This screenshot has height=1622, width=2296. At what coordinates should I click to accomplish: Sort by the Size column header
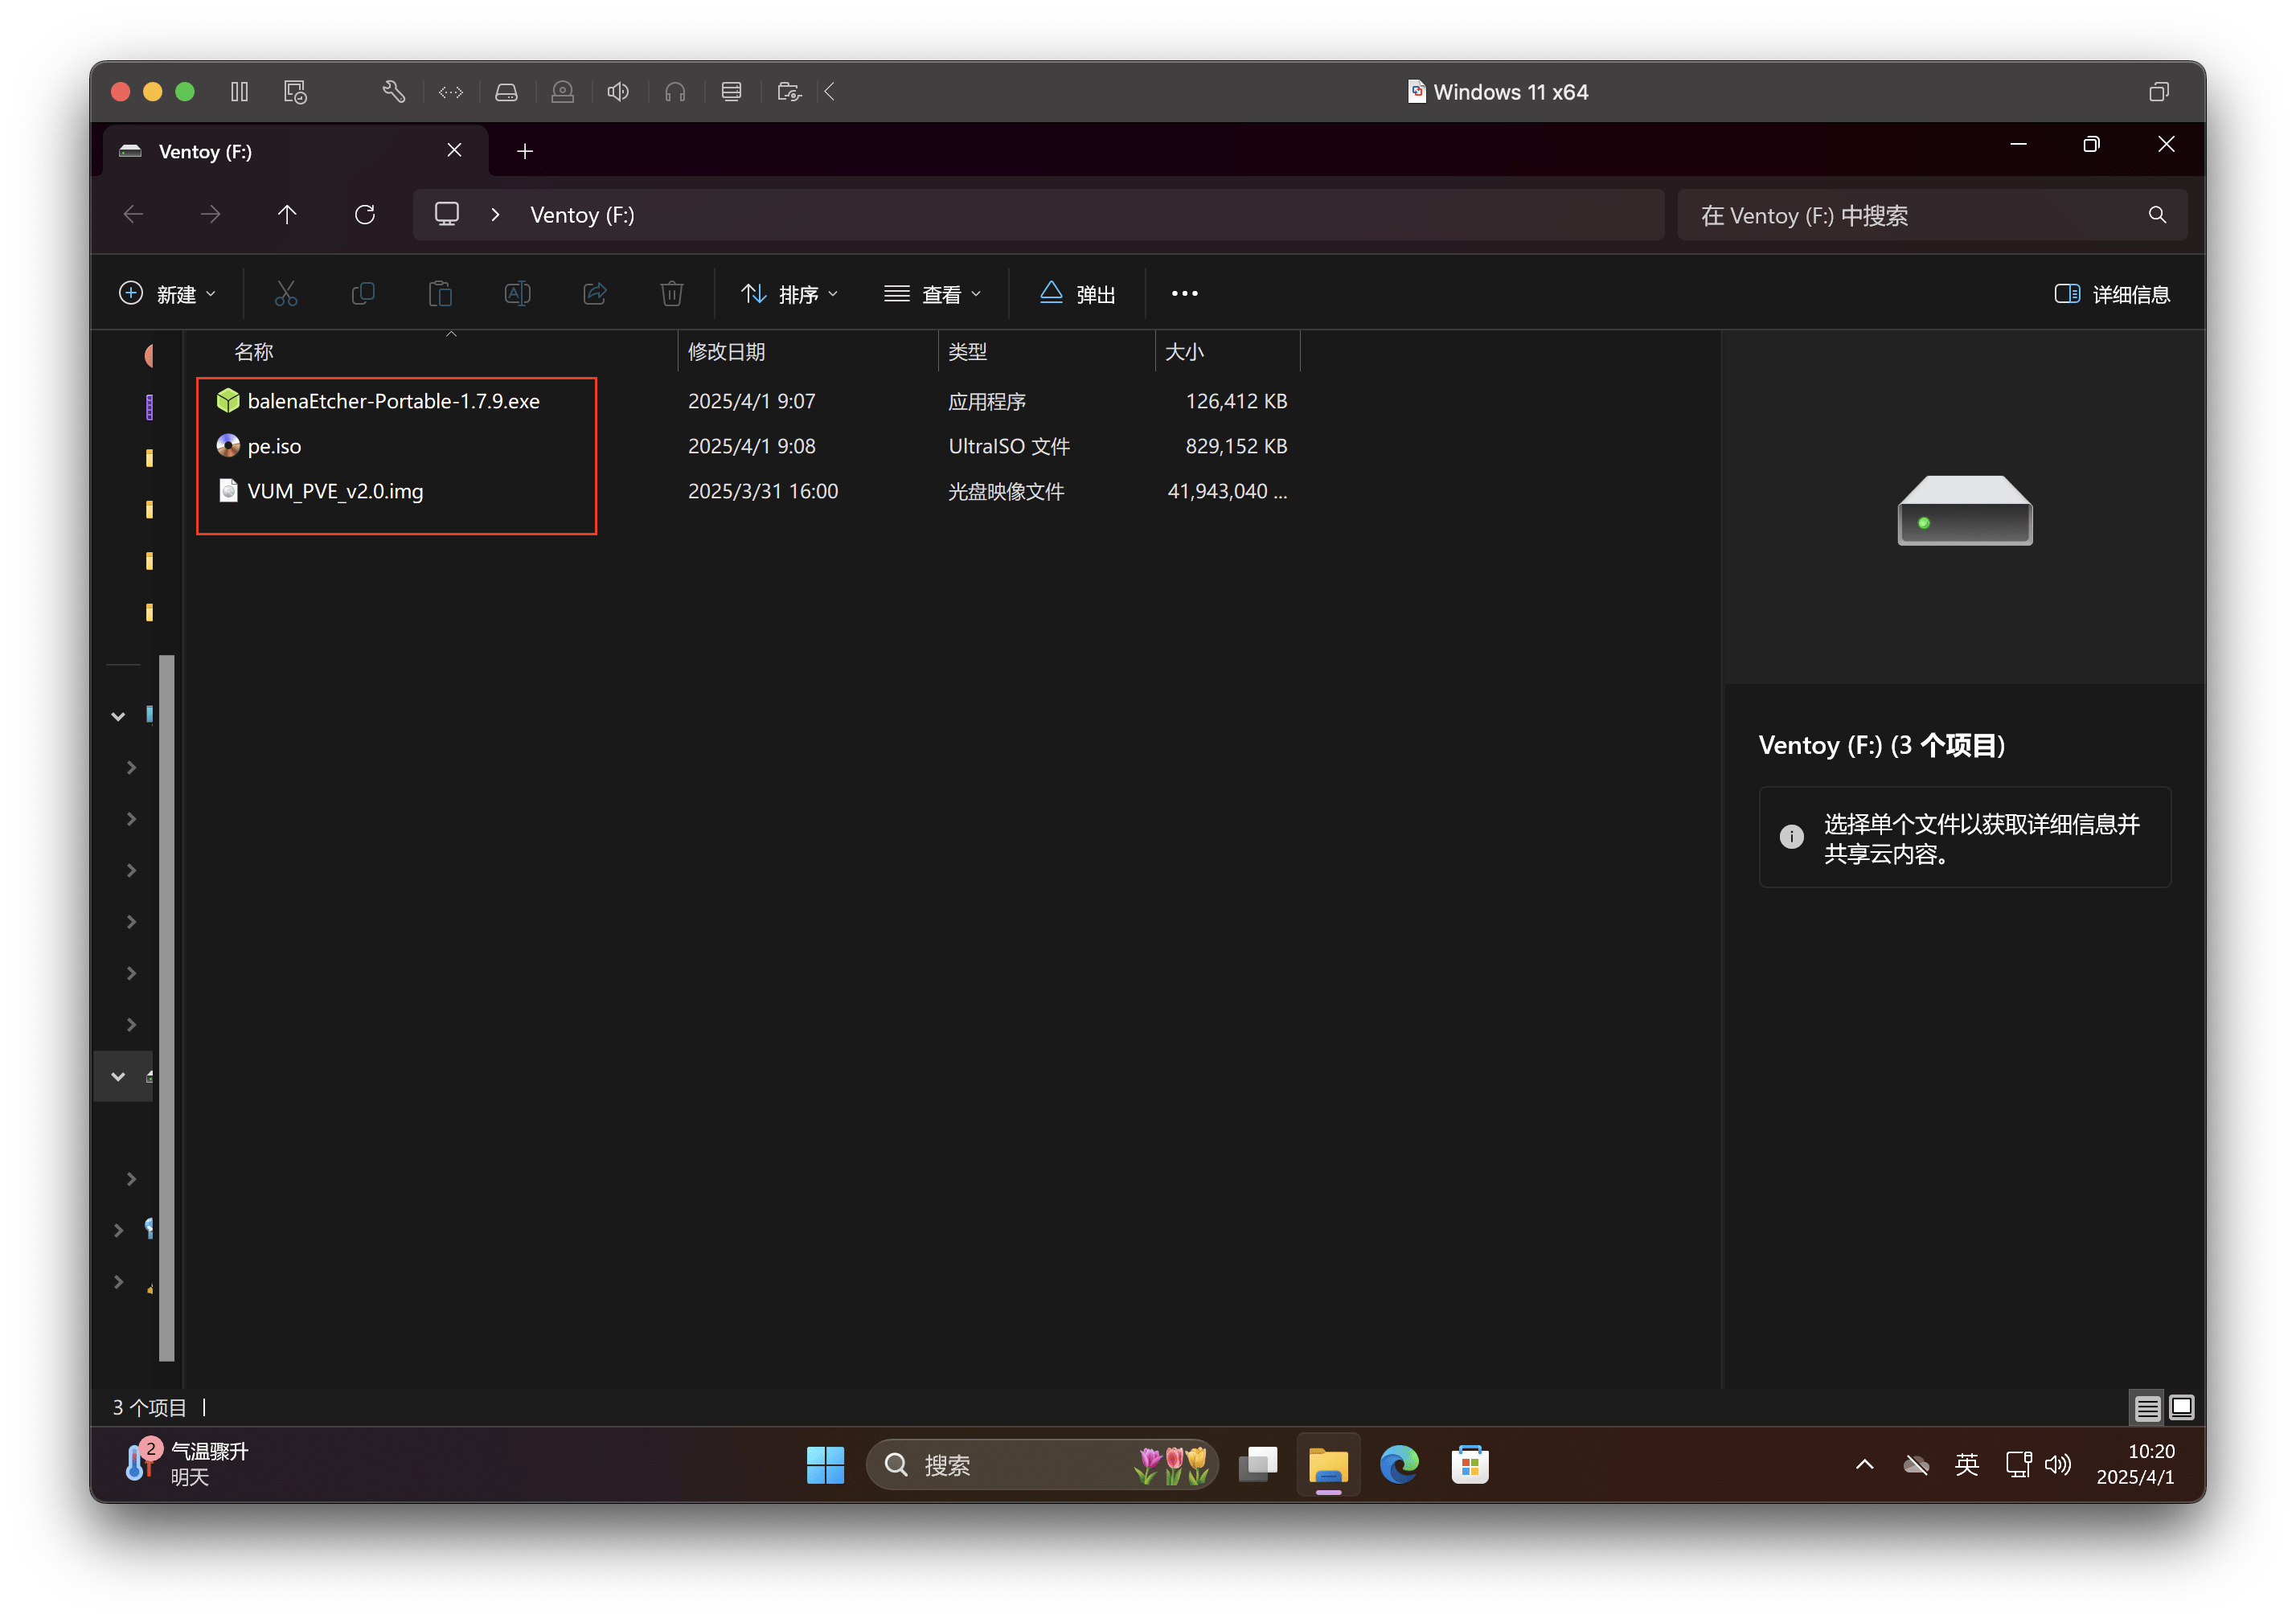pyautogui.click(x=1185, y=352)
